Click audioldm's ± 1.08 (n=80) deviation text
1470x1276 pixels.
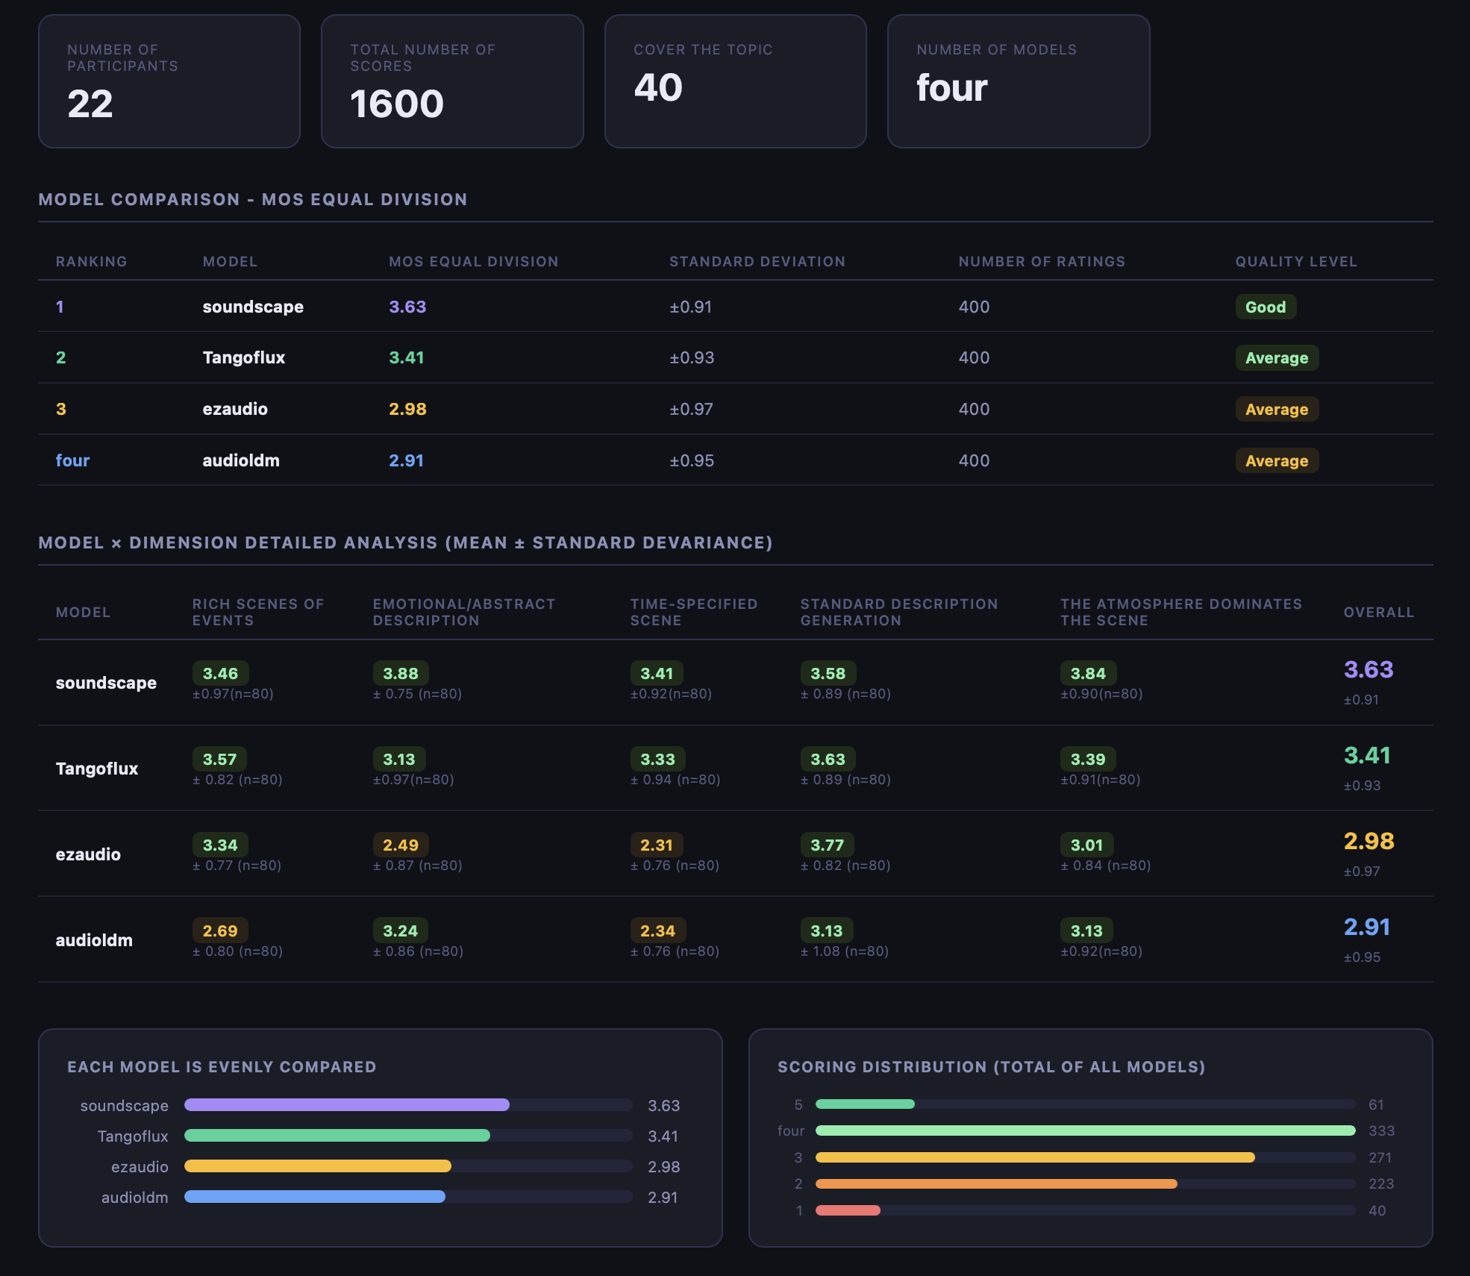click(845, 951)
